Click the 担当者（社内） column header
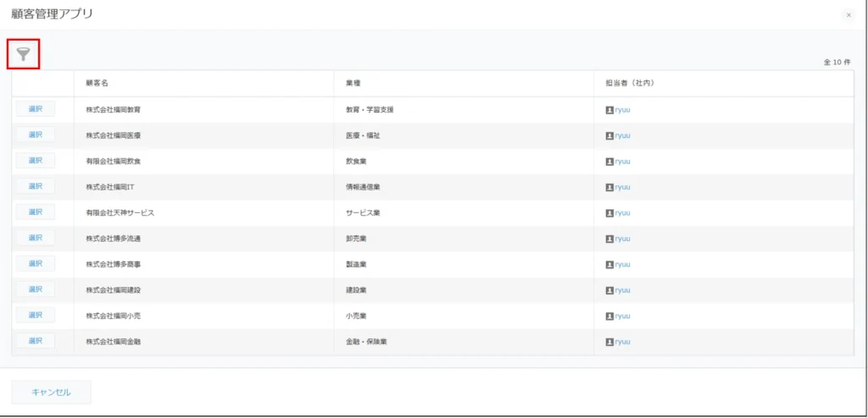Screen dimensions: 868x418 click(629, 83)
